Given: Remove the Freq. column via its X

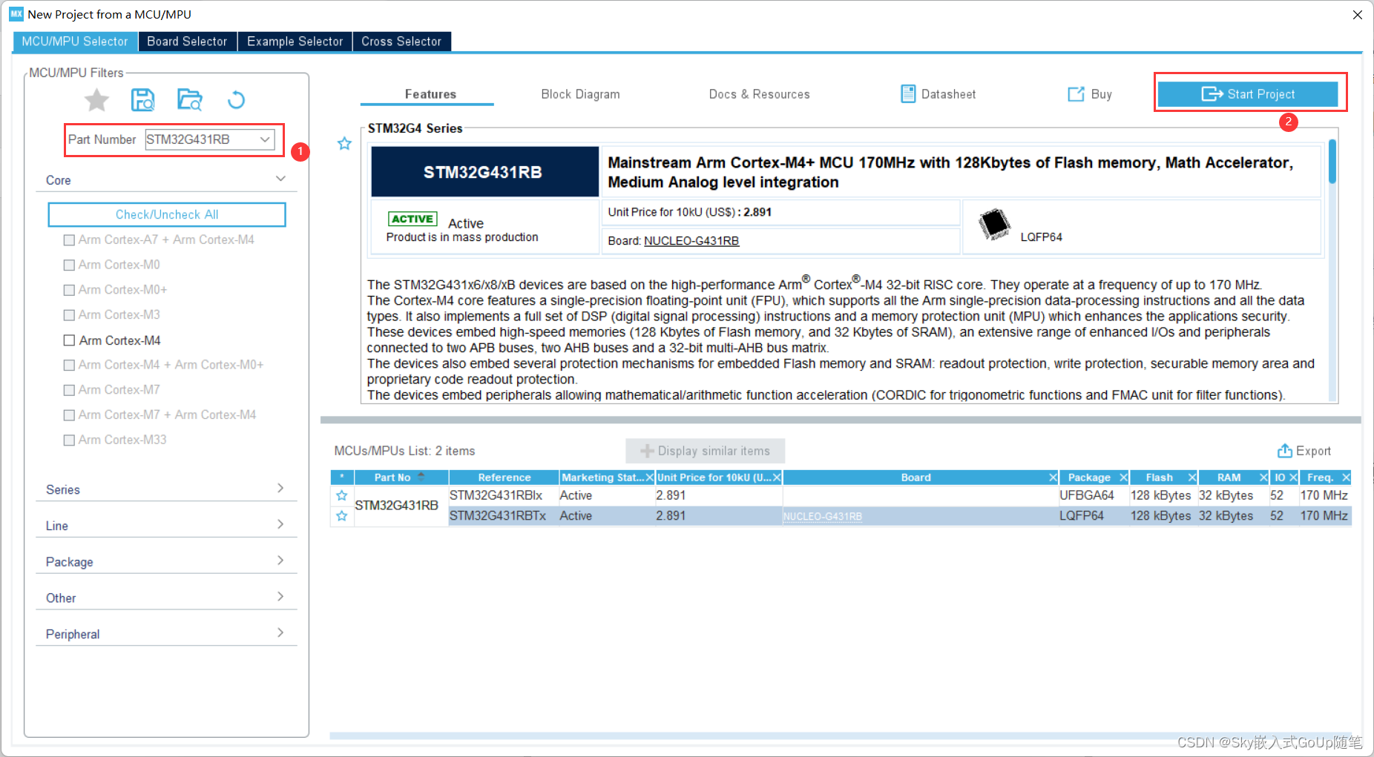Looking at the screenshot, I should (x=1346, y=477).
